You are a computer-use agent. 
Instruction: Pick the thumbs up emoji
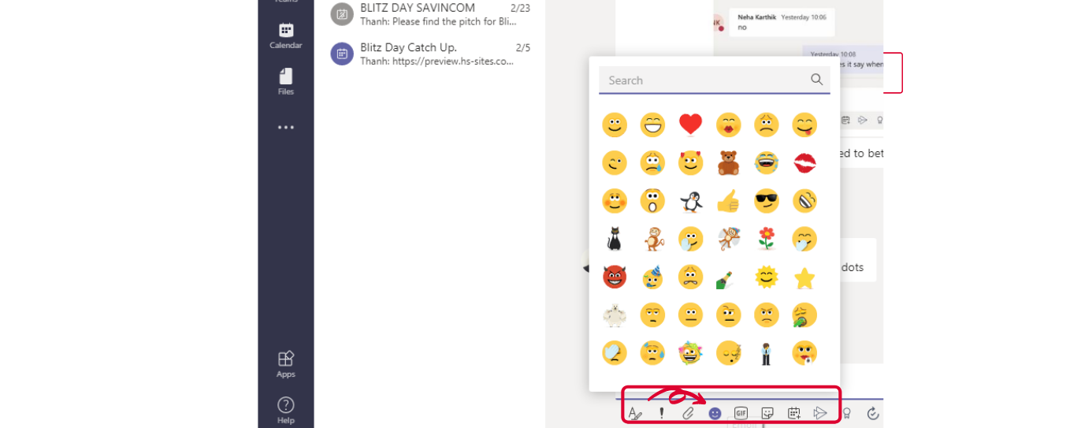[x=728, y=202]
